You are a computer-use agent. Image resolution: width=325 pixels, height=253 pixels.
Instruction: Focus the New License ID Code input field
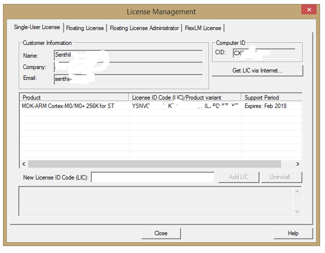[x=153, y=177]
